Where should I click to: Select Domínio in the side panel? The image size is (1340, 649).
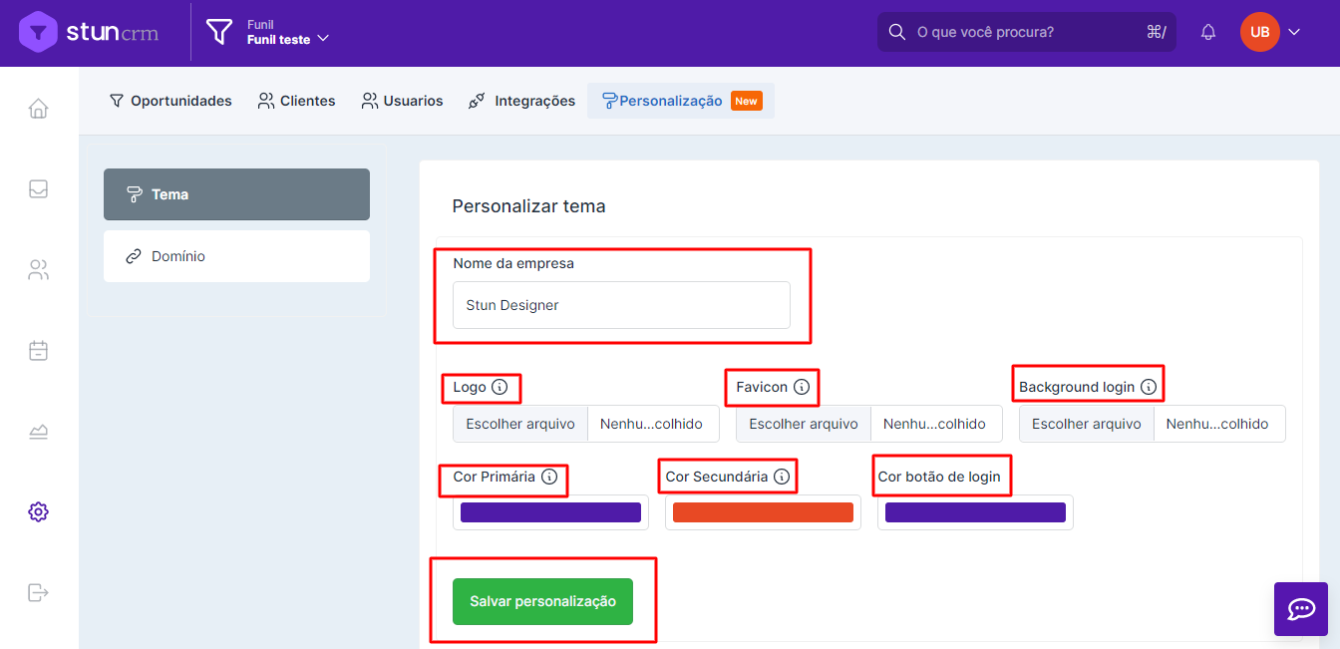pos(236,256)
